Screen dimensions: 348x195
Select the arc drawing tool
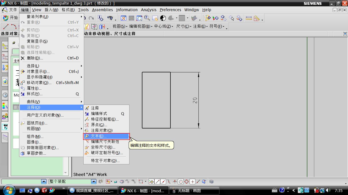14,26
